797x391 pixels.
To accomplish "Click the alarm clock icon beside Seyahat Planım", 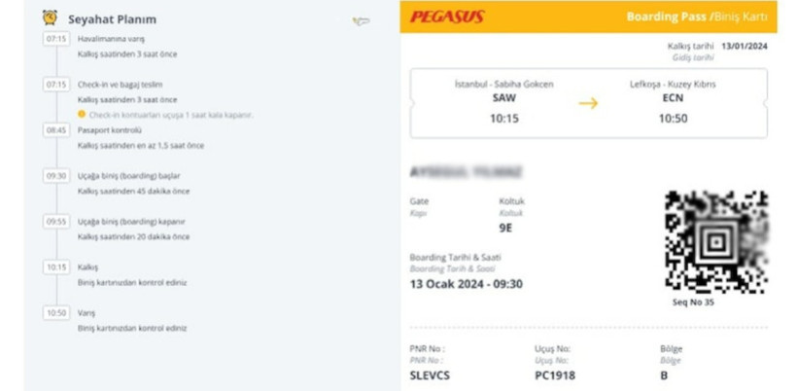I will pyautogui.click(x=50, y=18).
